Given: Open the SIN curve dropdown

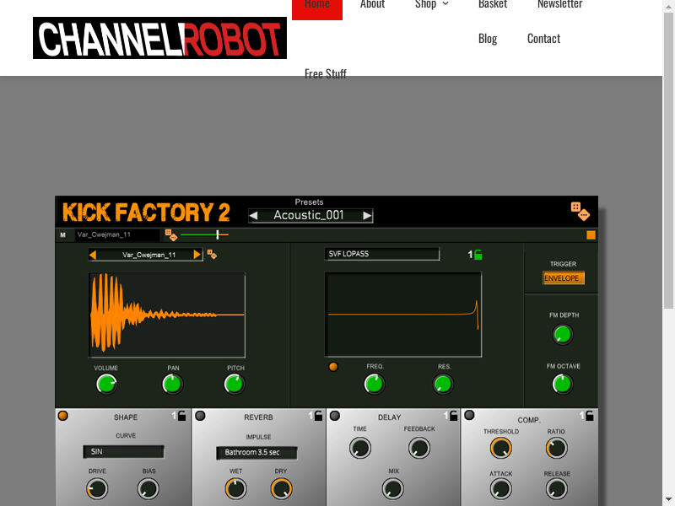Looking at the screenshot, I should [123, 452].
